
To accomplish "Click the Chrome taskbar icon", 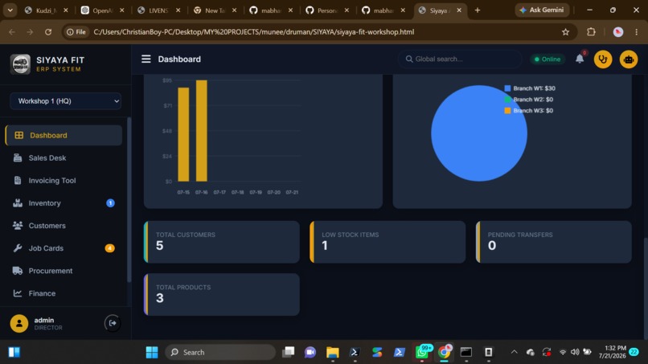I will click(445, 352).
